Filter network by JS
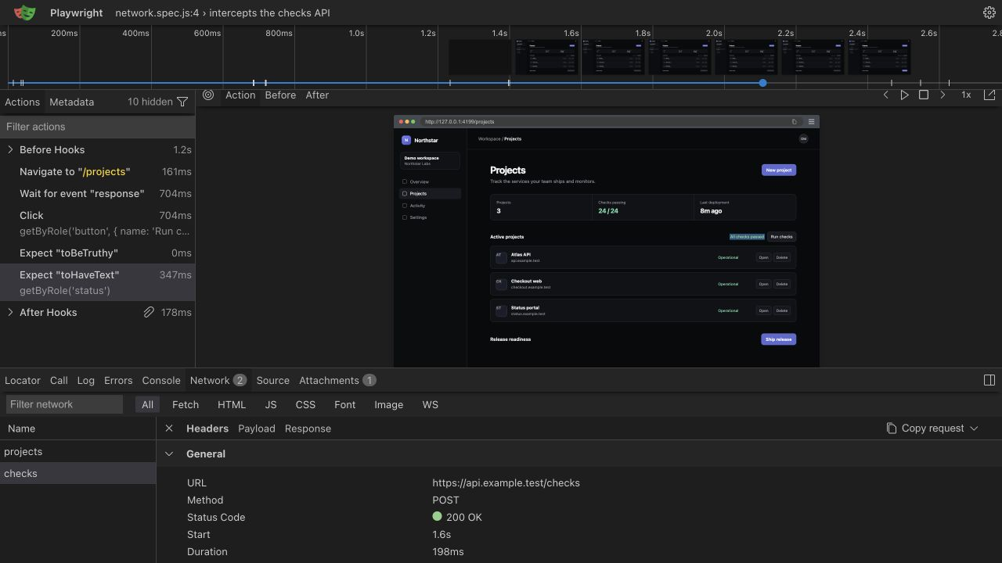Screen dimensions: 1002x563 pos(271,404)
